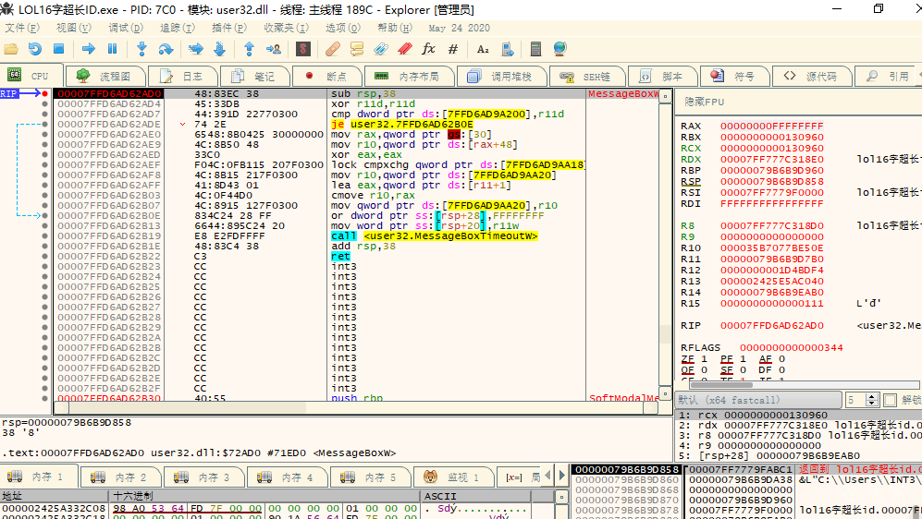Screen dimensions: 922x519
Task: Toggle the unlock checkbox beside argument count
Action: pyautogui.click(x=890, y=400)
